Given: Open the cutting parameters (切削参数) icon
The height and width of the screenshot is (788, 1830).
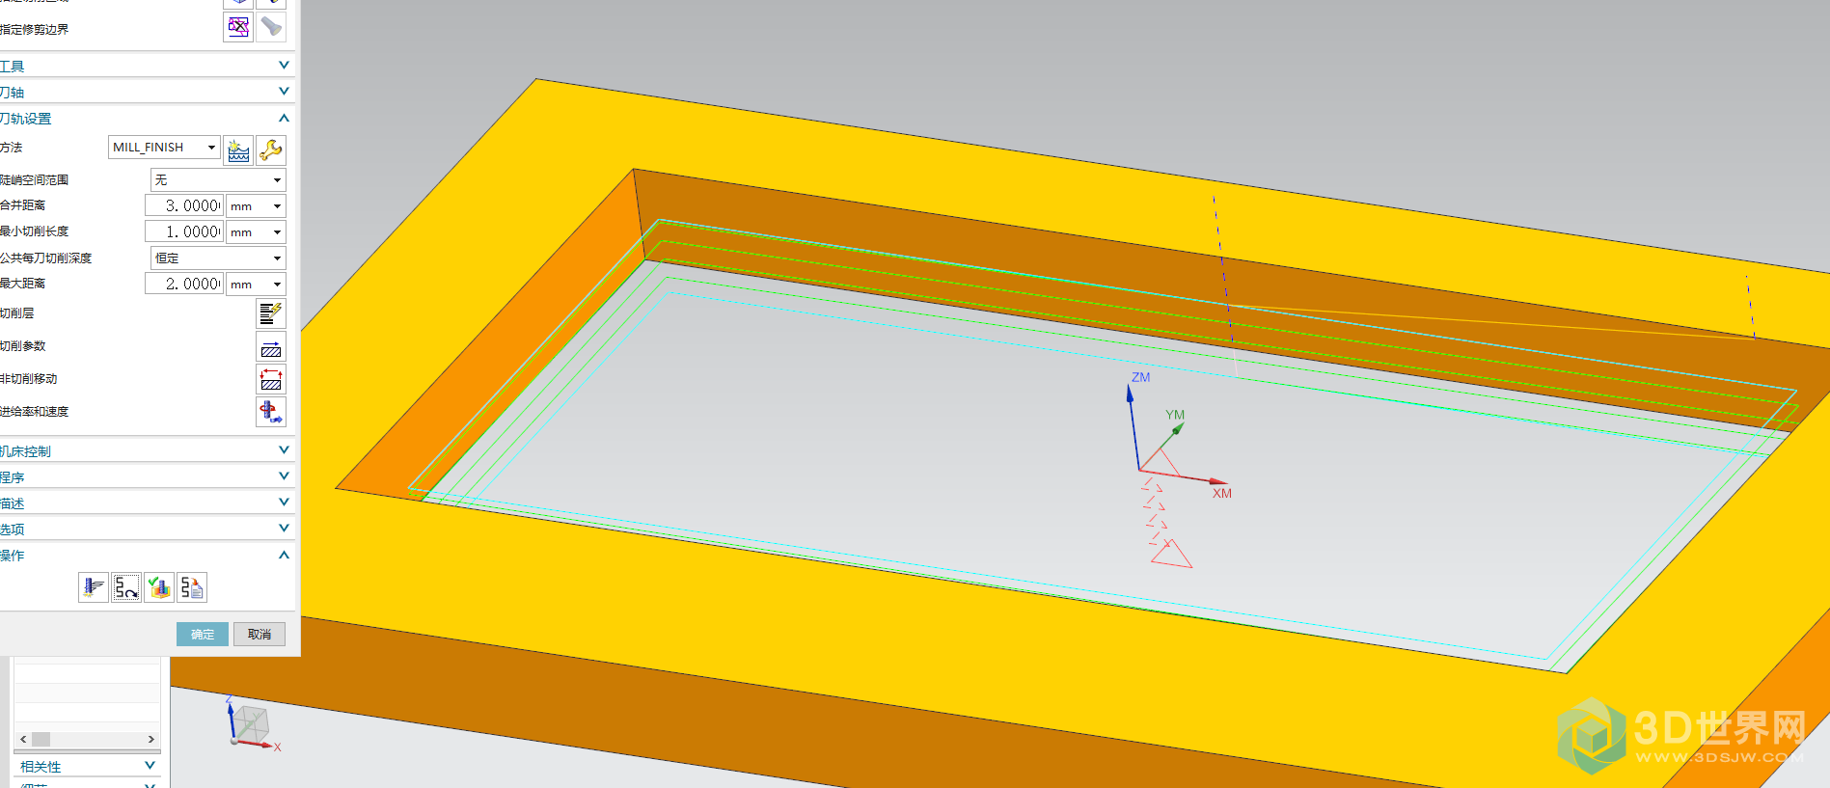Looking at the screenshot, I should pyautogui.click(x=271, y=346).
